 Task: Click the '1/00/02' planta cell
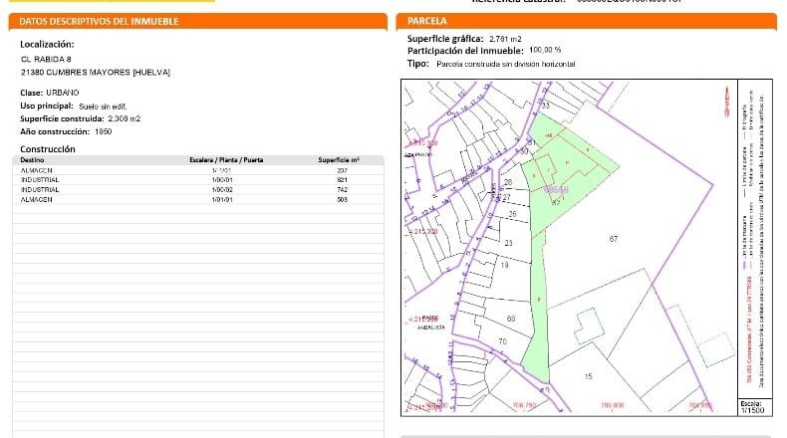[222, 190]
